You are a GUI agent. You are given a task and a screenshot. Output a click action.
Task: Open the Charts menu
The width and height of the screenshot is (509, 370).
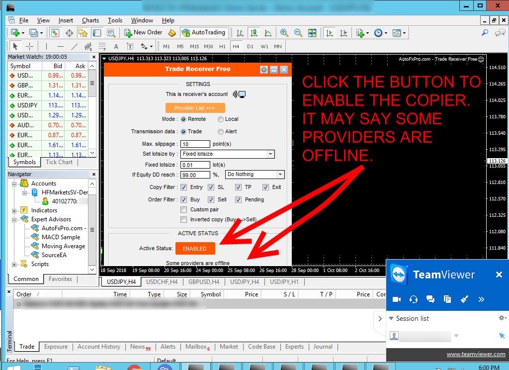click(x=90, y=20)
